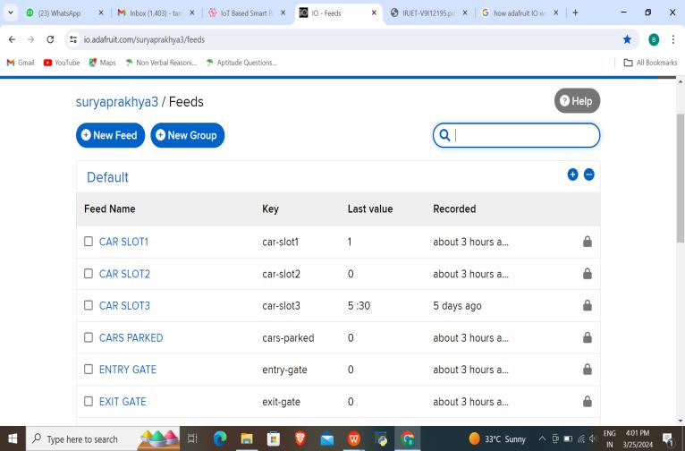Click the lock icon for CAR SLOT1

tap(588, 242)
